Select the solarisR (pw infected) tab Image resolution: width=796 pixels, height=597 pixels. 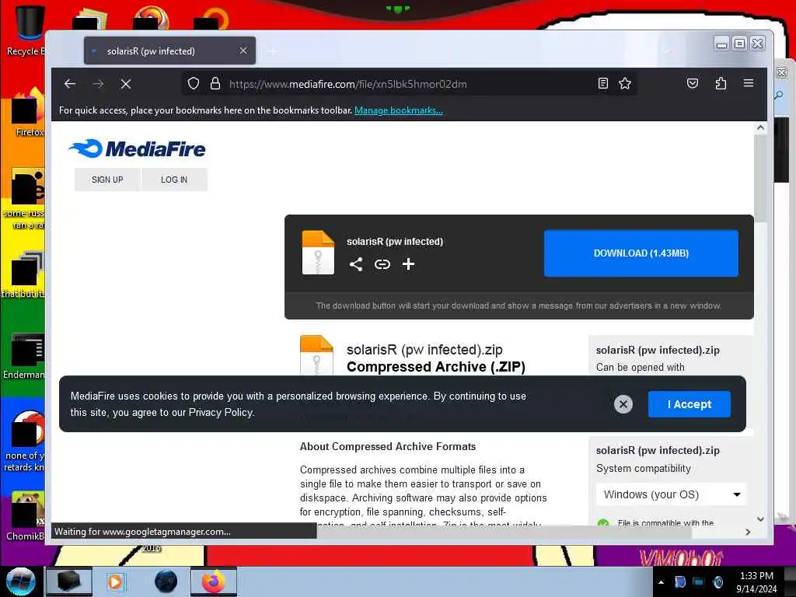pos(169,51)
